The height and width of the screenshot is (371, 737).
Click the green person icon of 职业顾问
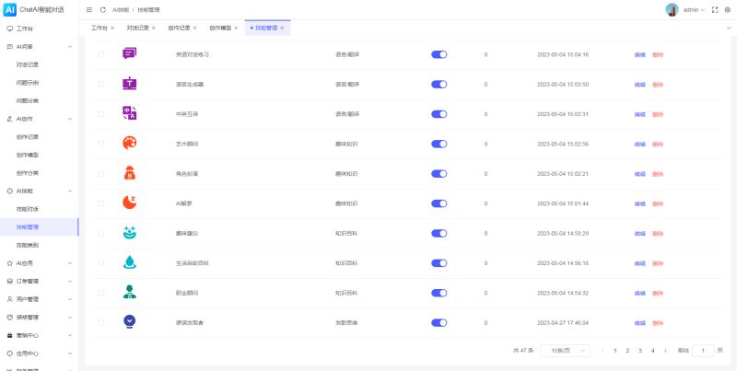click(x=129, y=293)
